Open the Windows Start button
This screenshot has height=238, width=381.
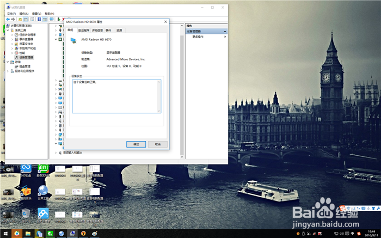(x=5, y=234)
